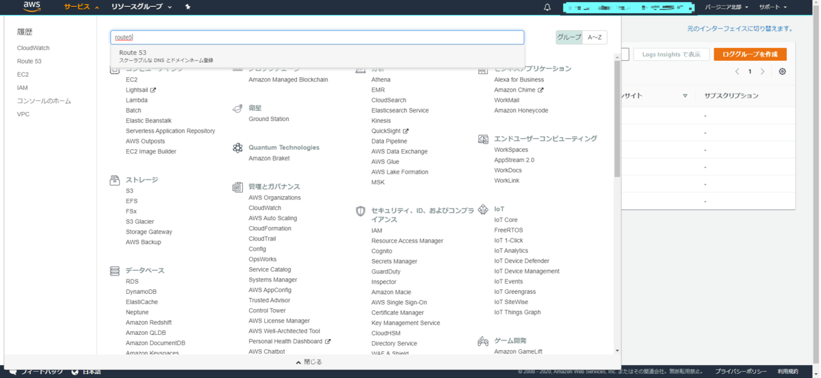821x378 pixels.
Task: Click the security shield category icon
Action: point(361,211)
